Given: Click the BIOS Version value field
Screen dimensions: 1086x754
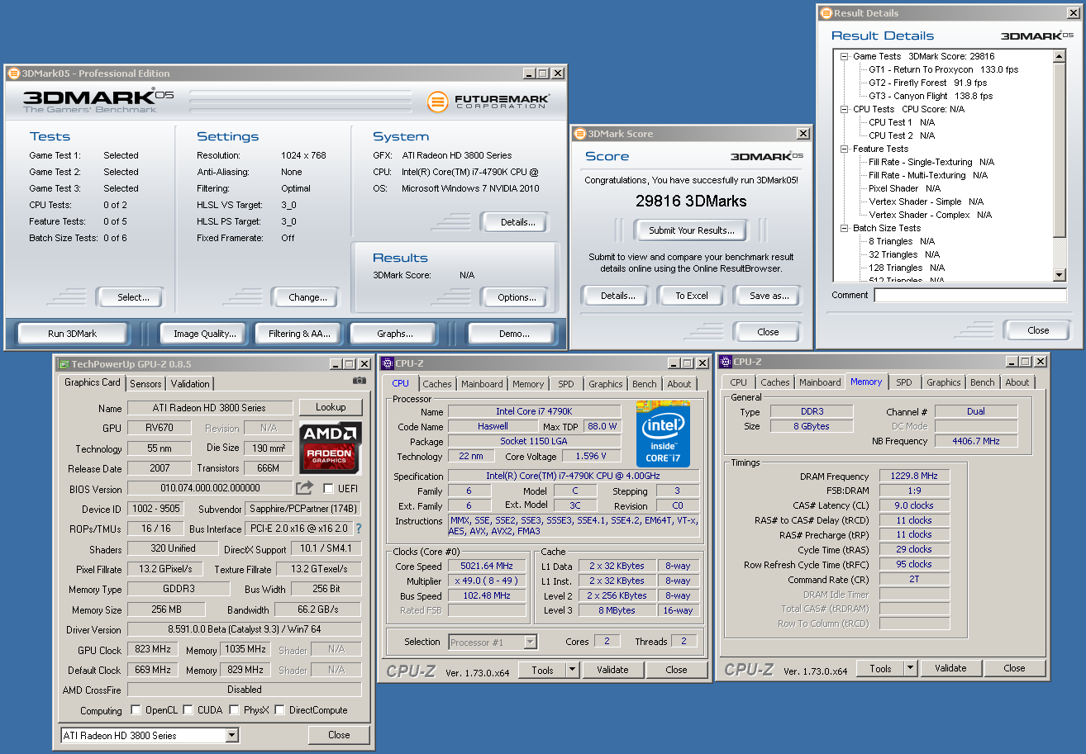Looking at the screenshot, I should coord(210,488).
